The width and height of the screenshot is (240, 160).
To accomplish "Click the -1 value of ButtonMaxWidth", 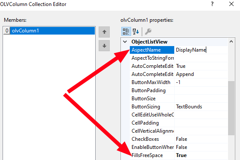I will [201, 82].
